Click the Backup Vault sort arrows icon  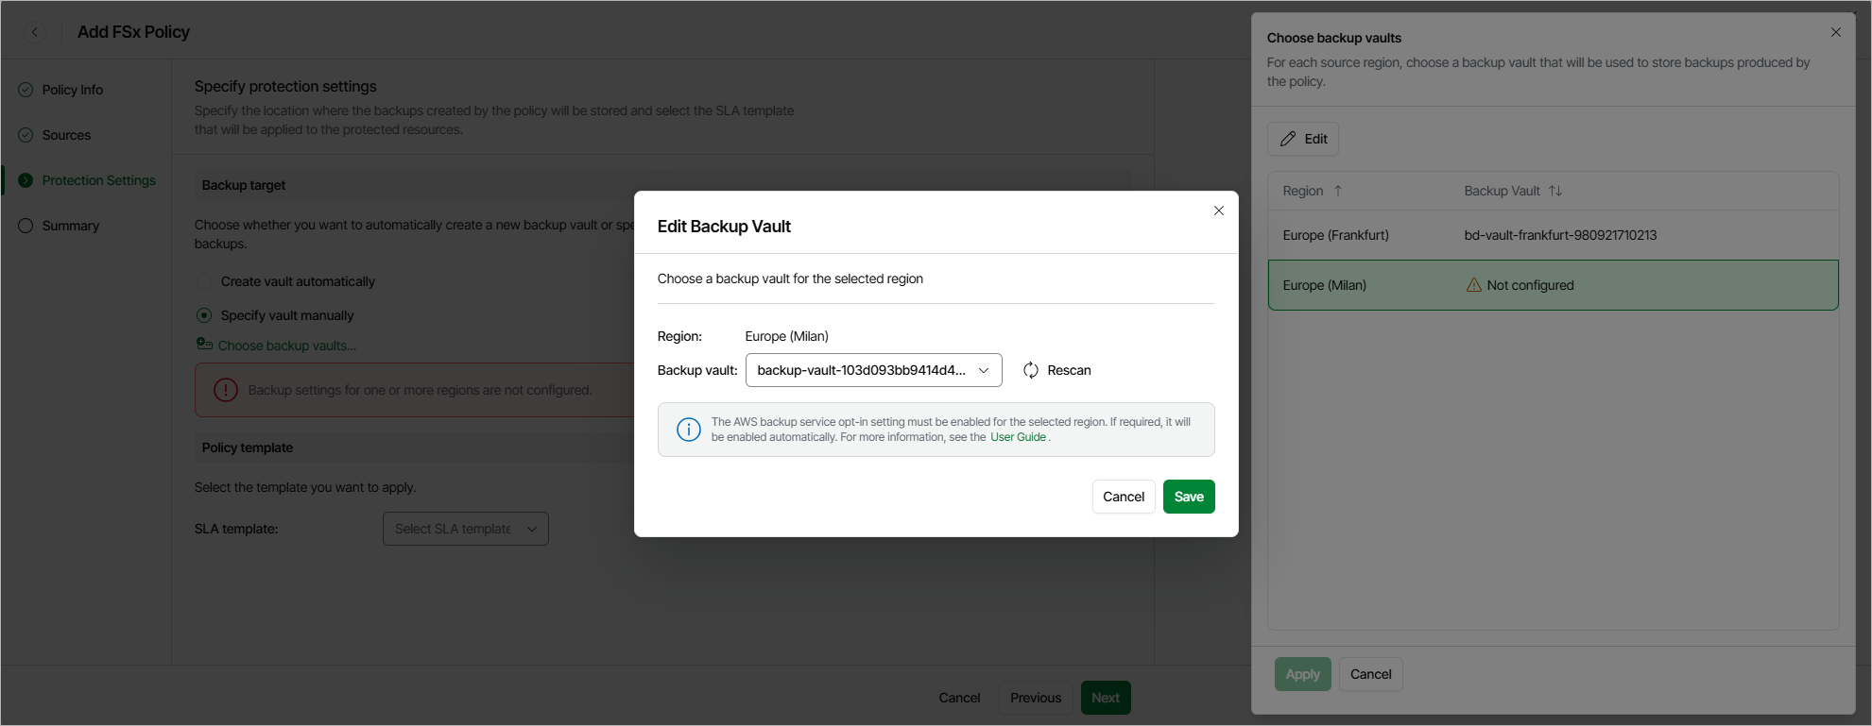(1555, 191)
